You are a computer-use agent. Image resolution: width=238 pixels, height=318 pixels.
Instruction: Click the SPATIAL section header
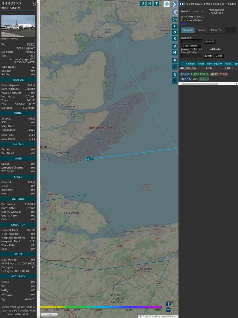18,80
